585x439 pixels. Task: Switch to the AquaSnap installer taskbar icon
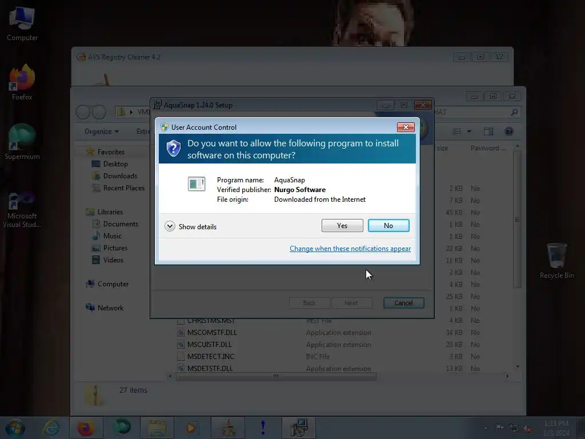click(x=299, y=428)
